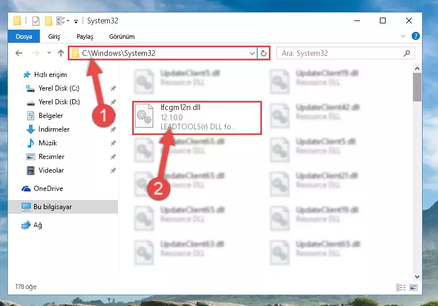Click the vertical scrollbar thumb
The image size is (438, 306).
coord(417,87)
